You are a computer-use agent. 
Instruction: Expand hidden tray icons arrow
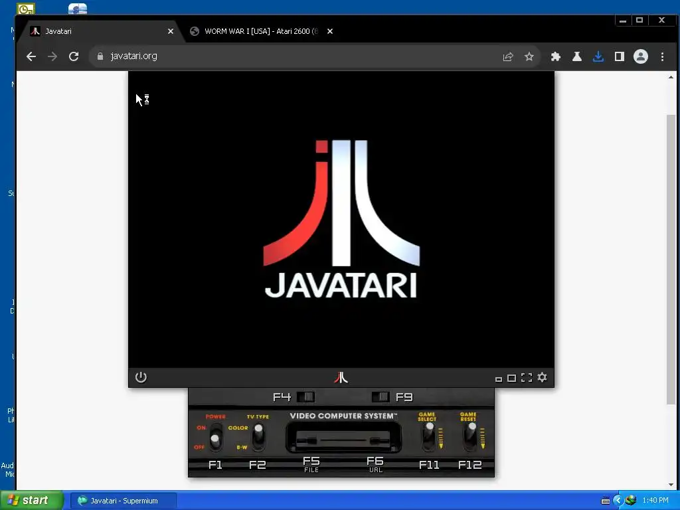point(618,501)
